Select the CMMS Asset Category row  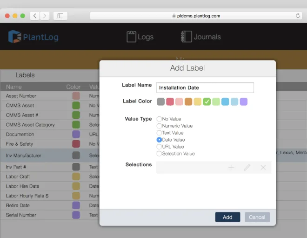point(50,125)
